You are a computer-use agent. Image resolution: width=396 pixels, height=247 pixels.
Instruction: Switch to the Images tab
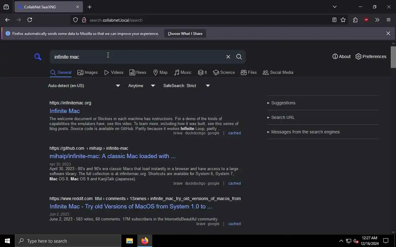click(88, 73)
